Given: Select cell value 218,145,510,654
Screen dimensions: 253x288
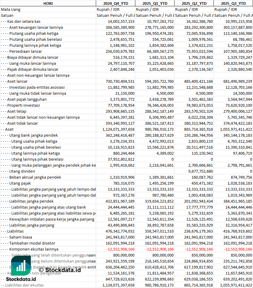Looking at the screenshot, I should click(x=159, y=261).
